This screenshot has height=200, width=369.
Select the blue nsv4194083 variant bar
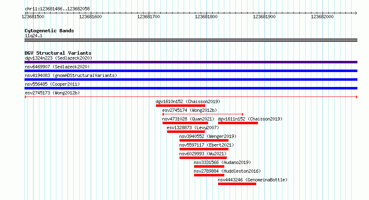pyautogui.click(x=191, y=80)
